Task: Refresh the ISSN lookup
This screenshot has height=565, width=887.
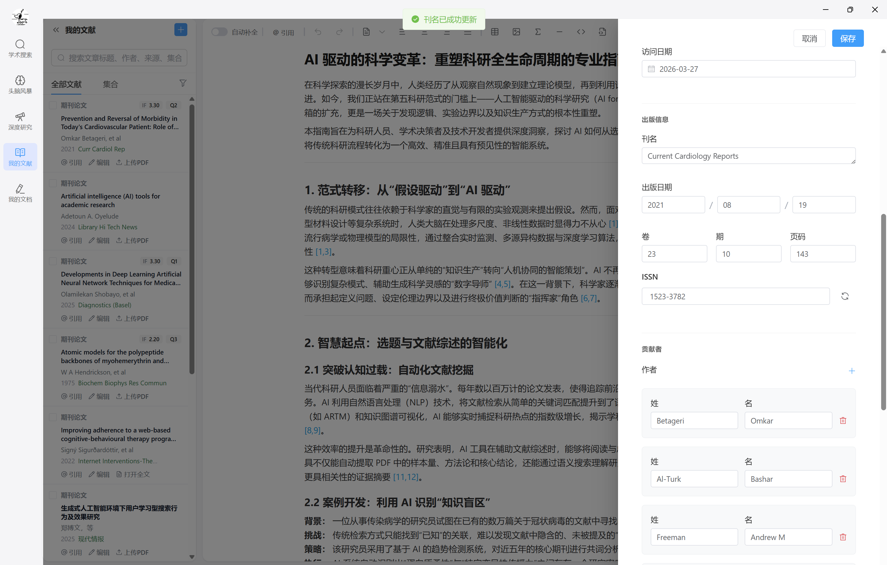Action: click(845, 296)
